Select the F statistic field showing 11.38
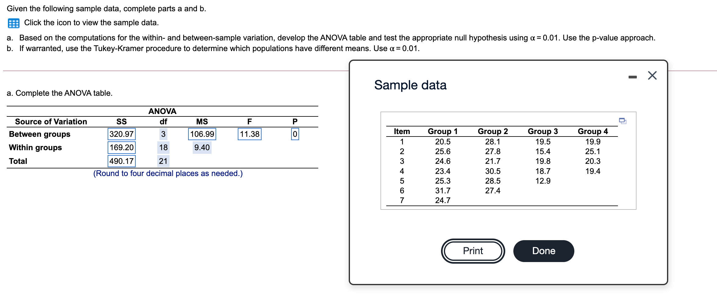The height and width of the screenshot is (304, 717). point(249,134)
